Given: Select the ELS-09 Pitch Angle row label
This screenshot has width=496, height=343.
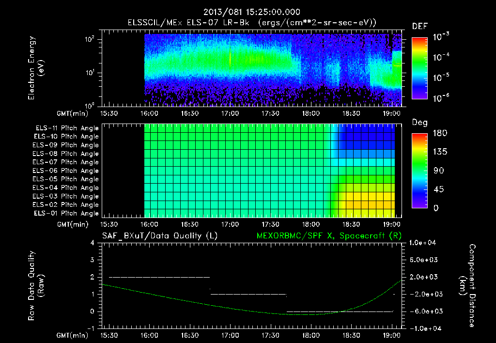Looking at the screenshot, I should 66,145.
